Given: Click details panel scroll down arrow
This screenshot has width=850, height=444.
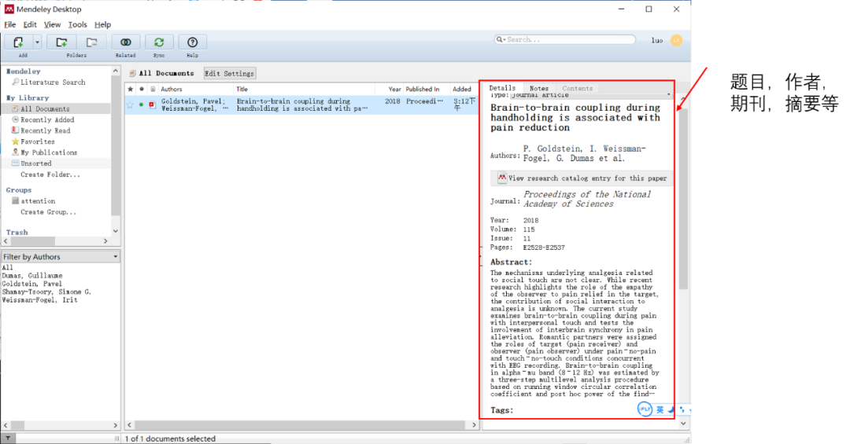Looking at the screenshot, I should tap(683, 424).
